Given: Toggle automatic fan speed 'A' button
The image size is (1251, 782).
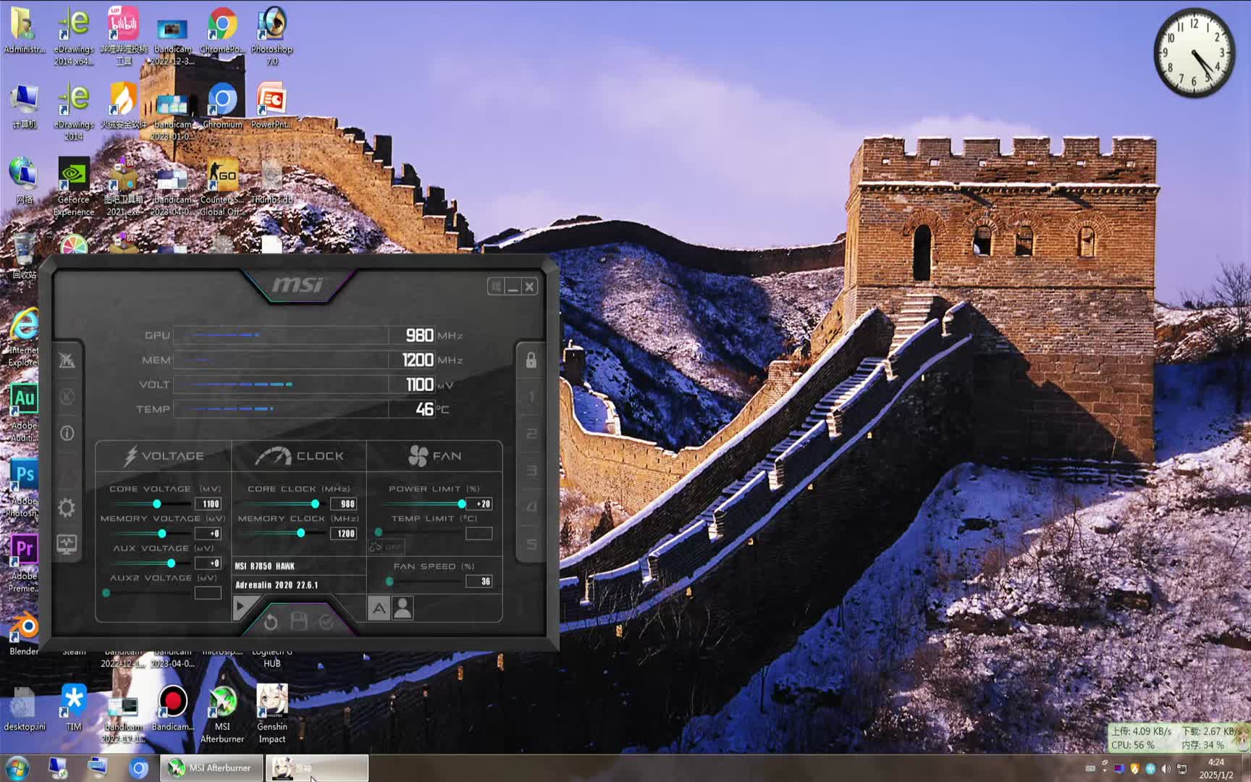Looking at the screenshot, I should 379,609.
